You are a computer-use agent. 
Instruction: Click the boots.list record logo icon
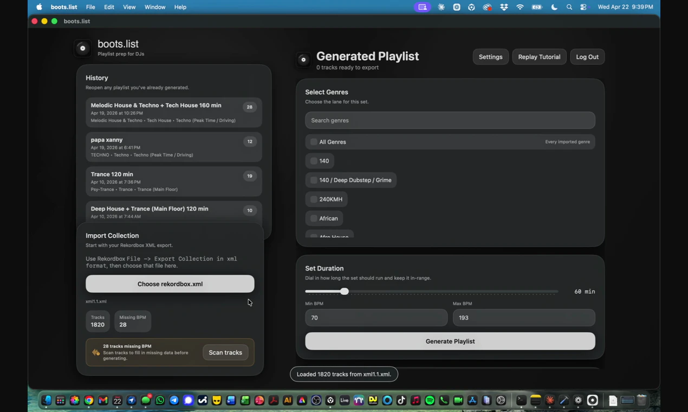click(82, 48)
